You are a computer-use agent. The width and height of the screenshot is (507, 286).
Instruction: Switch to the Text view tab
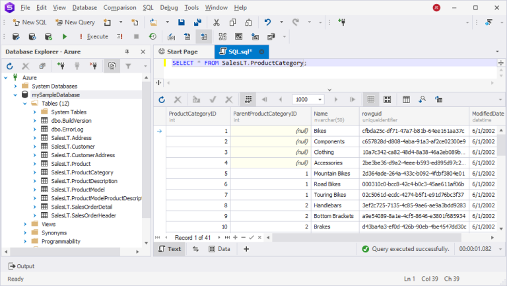(170, 249)
